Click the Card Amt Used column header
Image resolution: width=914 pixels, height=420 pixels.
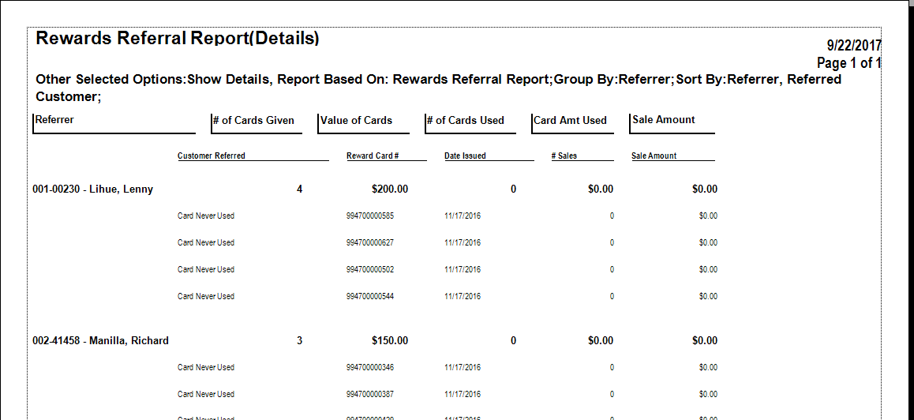click(570, 121)
